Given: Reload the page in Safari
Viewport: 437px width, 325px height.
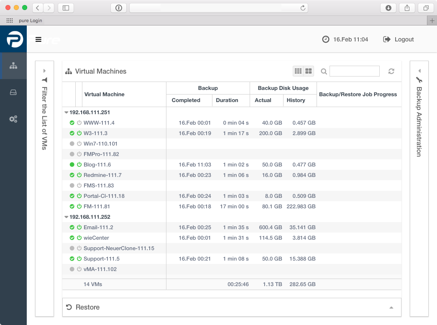Looking at the screenshot, I should [x=303, y=8].
